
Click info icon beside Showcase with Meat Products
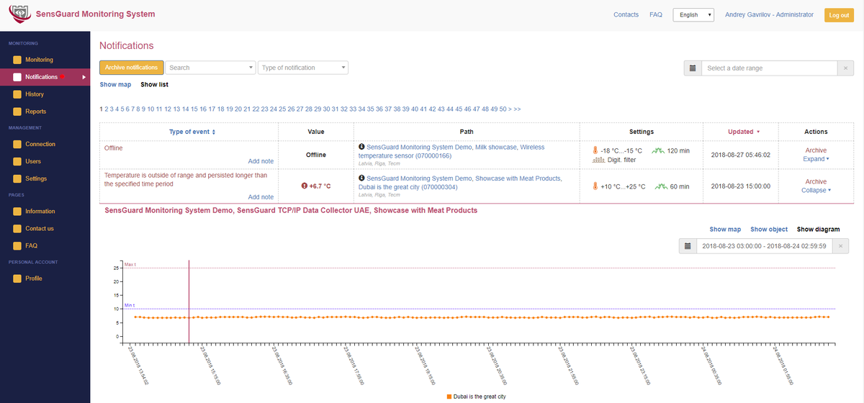361,178
